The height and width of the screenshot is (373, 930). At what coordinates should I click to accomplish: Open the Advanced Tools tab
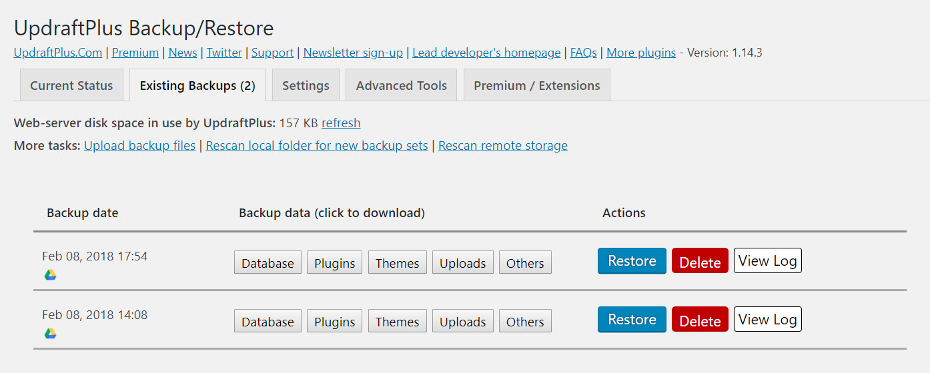pyautogui.click(x=401, y=85)
